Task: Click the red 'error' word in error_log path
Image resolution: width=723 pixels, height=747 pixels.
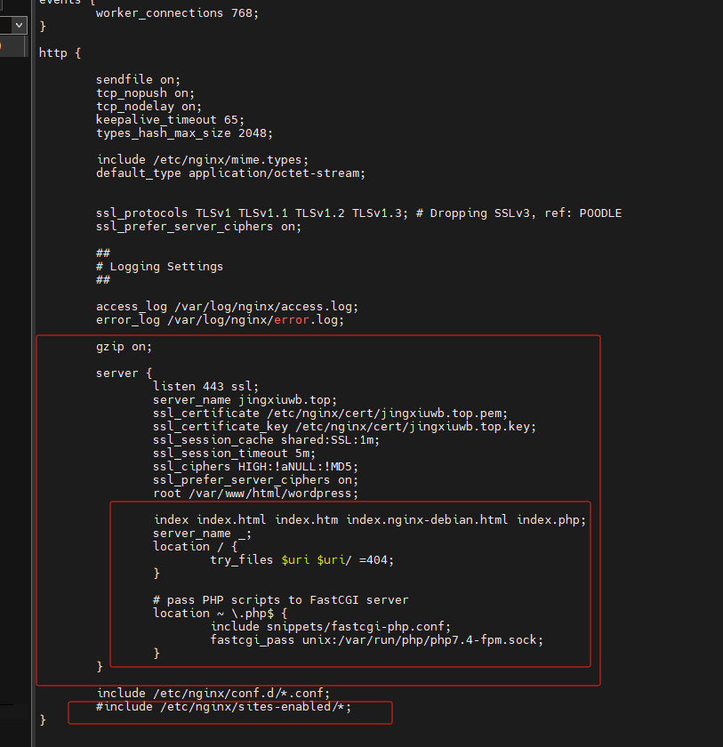Action: click(292, 319)
